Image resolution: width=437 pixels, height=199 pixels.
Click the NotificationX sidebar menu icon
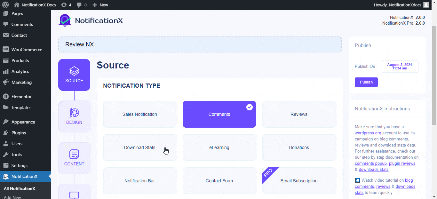pos(5,176)
